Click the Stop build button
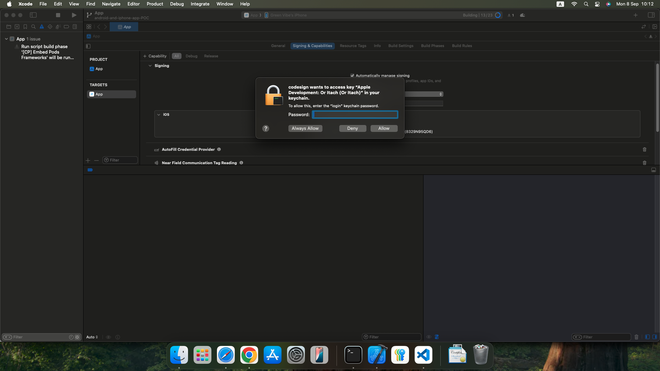Image resolution: width=660 pixels, height=371 pixels. click(x=58, y=15)
